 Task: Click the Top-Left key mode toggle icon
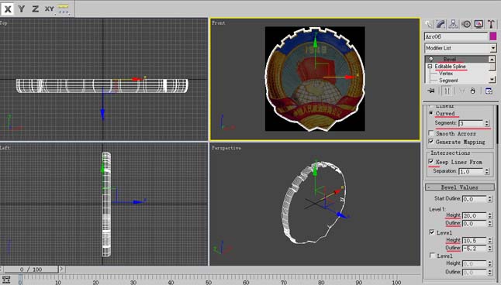(x=6, y=280)
